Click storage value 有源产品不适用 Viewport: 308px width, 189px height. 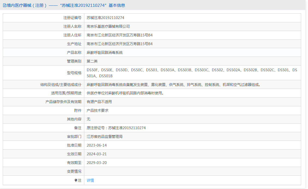click(x=99, y=102)
